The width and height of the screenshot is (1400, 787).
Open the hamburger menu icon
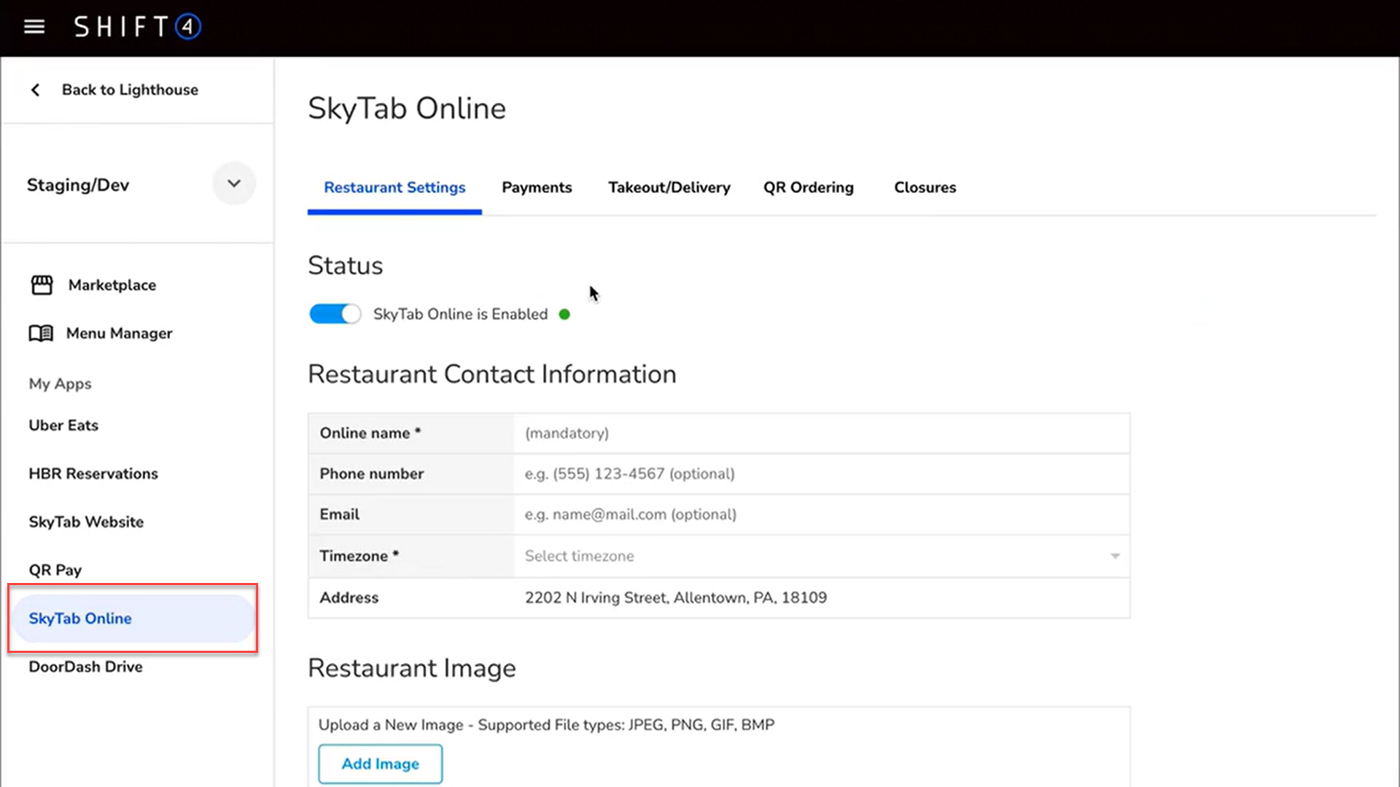click(34, 27)
